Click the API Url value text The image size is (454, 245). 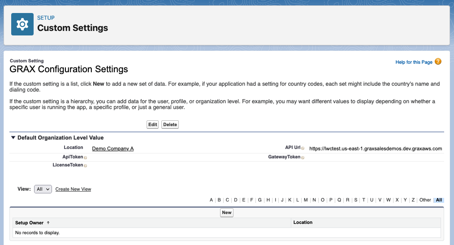pos(376,149)
